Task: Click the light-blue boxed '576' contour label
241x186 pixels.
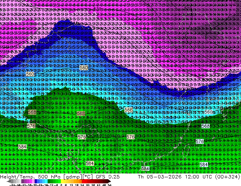Action: (200, 141)
